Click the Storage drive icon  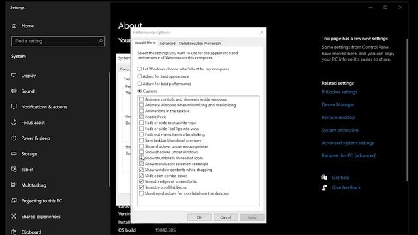14,154
